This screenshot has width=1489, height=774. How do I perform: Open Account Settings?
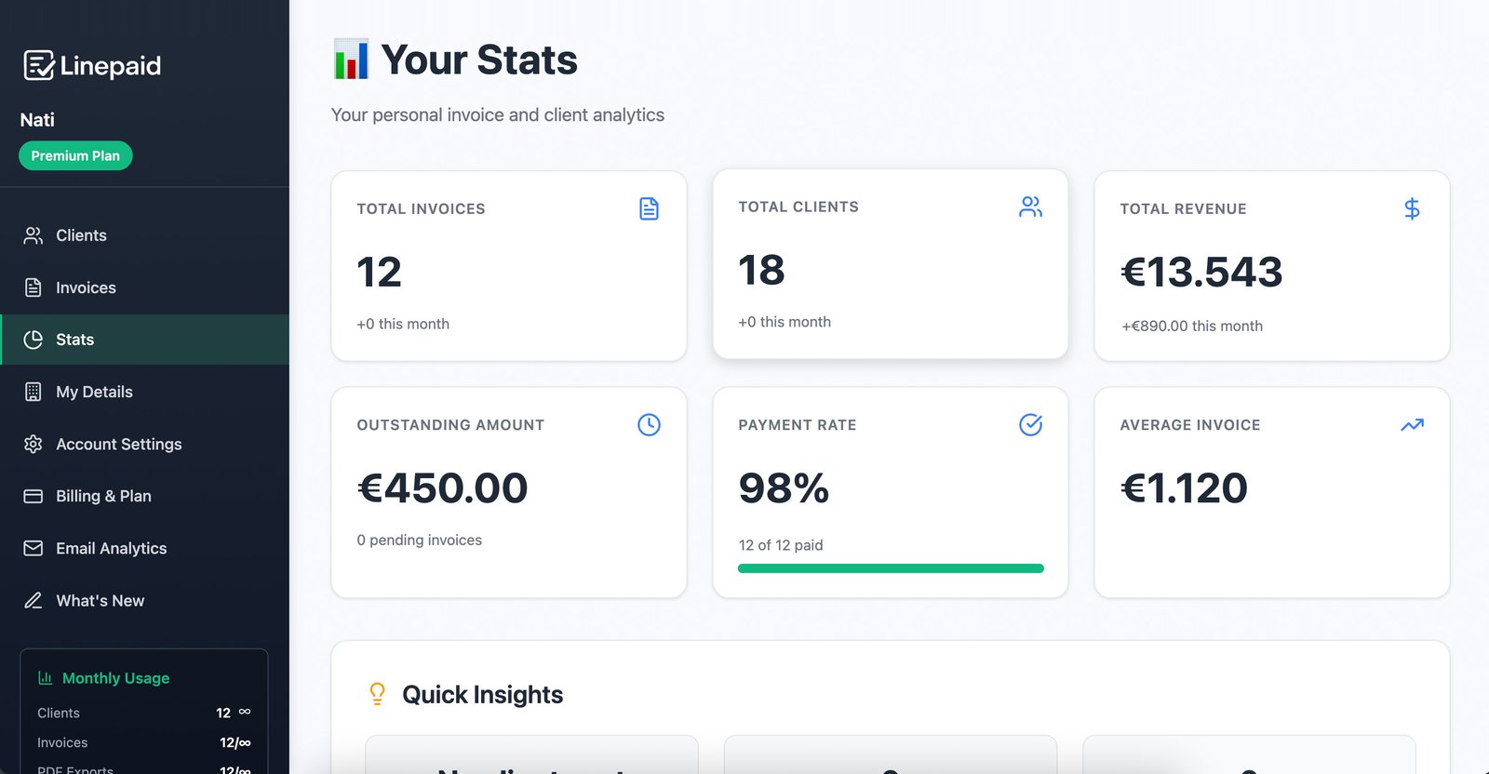[x=118, y=444]
